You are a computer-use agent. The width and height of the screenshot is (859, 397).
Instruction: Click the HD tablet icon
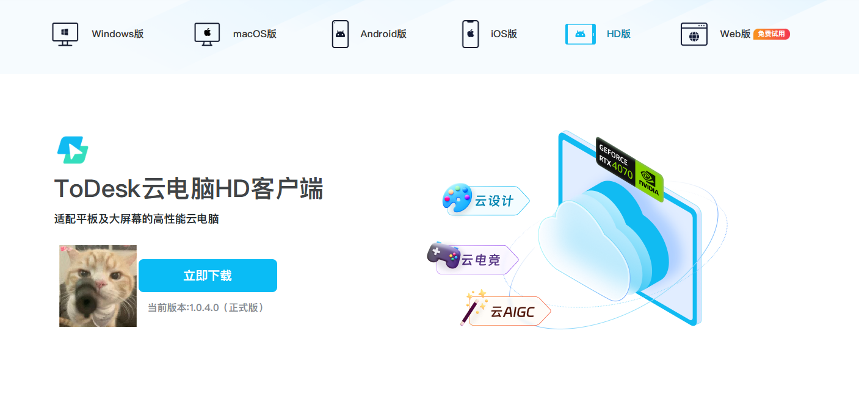[581, 34]
